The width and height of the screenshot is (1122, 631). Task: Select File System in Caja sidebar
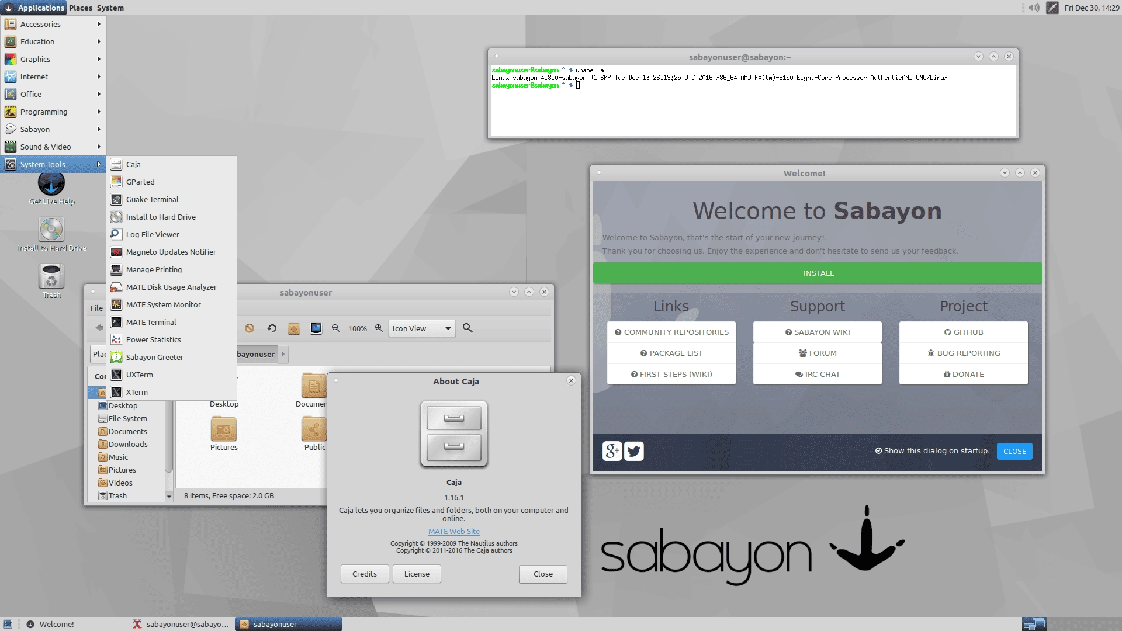(127, 418)
